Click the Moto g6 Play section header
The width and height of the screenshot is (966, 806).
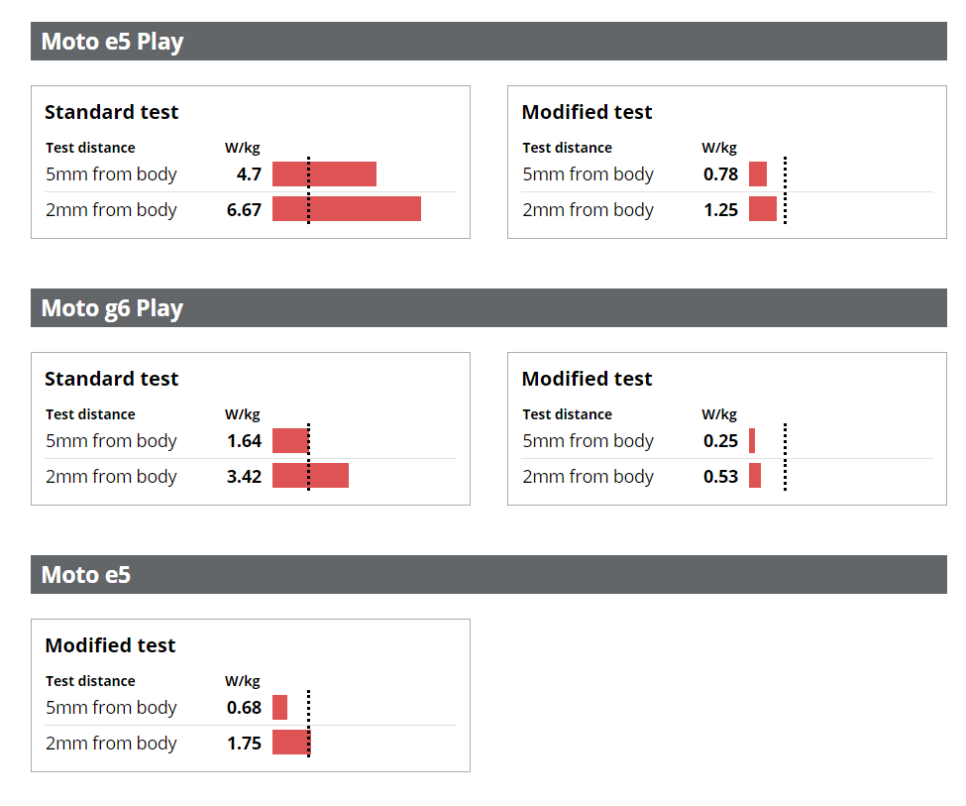coord(112,308)
